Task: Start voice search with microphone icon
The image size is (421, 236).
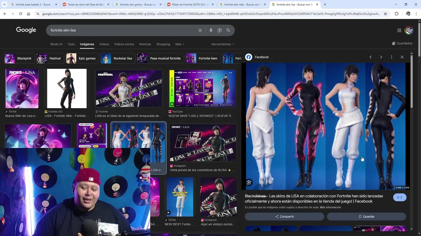Action: 211,30
